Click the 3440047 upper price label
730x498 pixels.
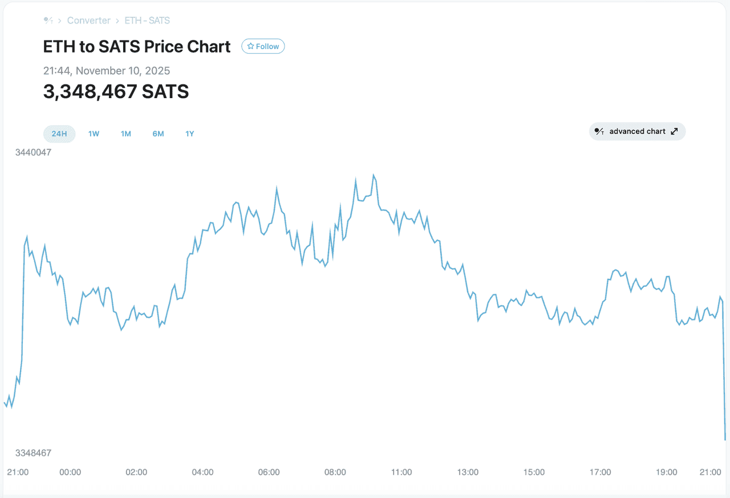pos(33,152)
